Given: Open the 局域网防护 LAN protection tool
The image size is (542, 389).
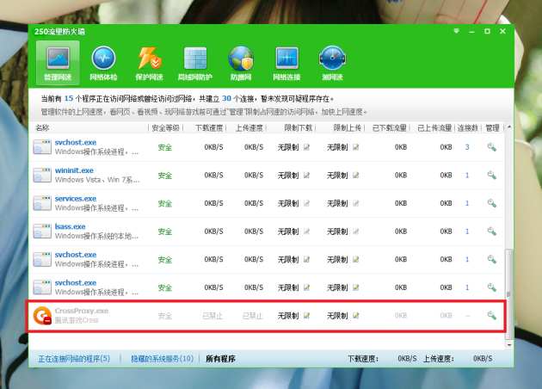Looking at the screenshot, I should [195, 63].
